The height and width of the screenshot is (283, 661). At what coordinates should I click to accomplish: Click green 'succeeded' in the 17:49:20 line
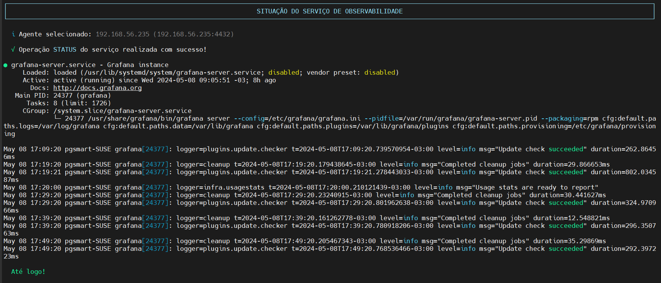[x=566, y=249]
